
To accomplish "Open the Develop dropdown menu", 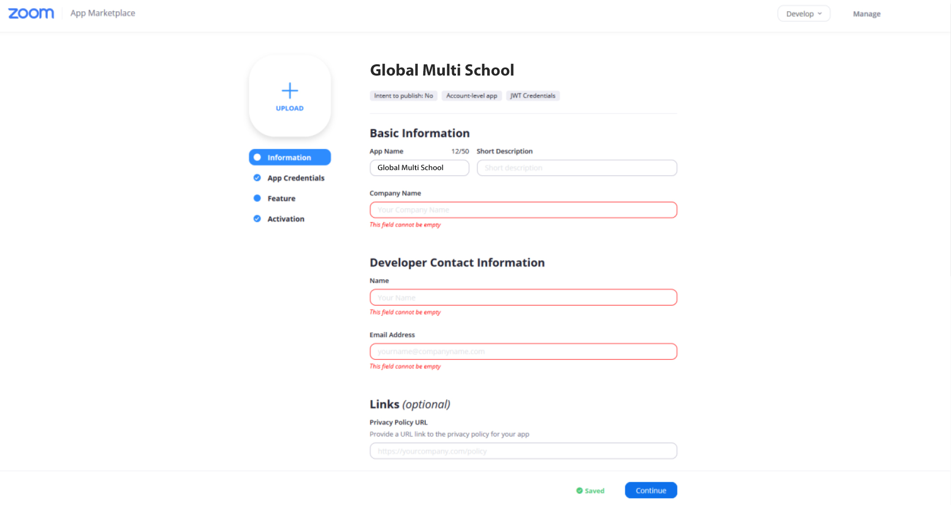I will (804, 14).
